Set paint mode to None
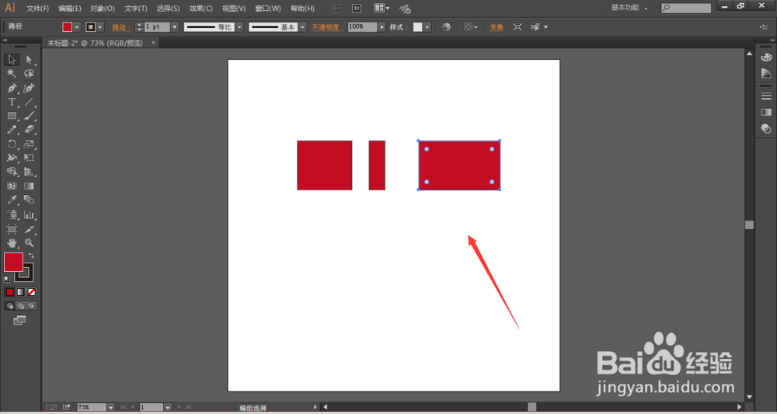The height and width of the screenshot is (414, 777). 31,292
